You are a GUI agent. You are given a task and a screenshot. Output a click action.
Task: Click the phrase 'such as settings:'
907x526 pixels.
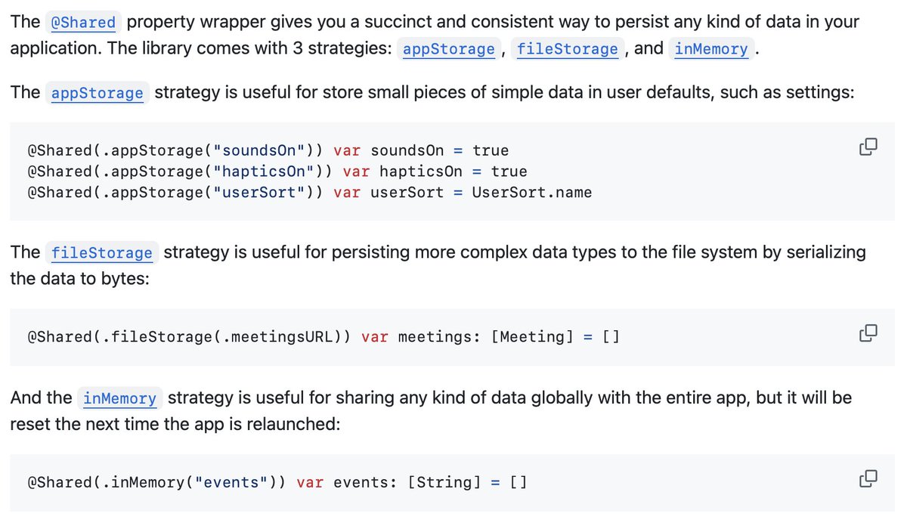pos(787,93)
